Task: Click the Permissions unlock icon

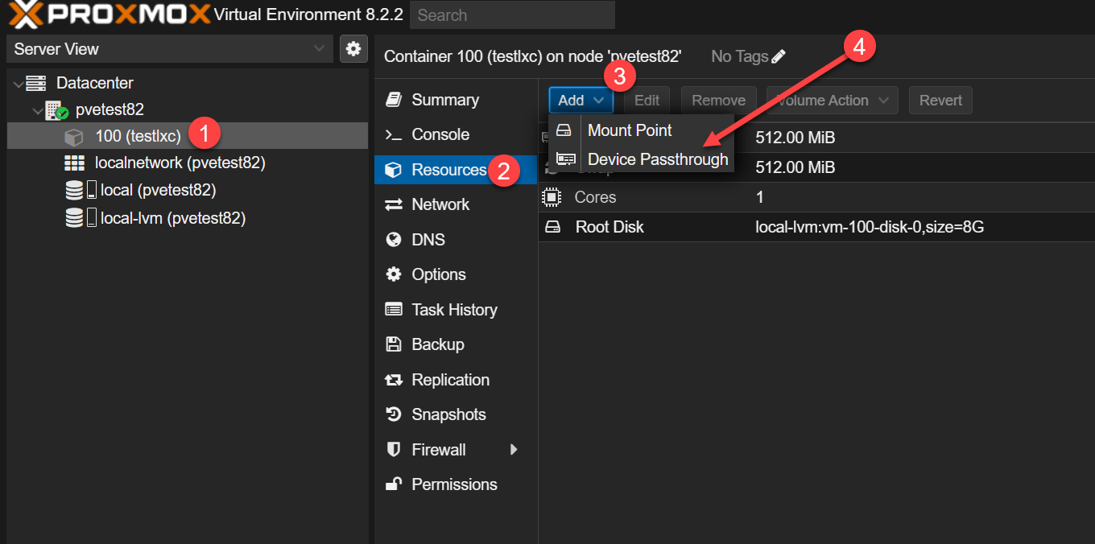Action: (x=394, y=484)
